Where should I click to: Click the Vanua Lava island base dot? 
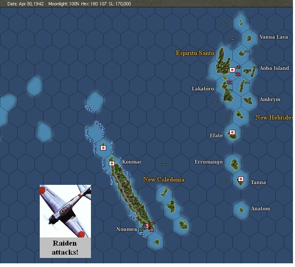(x=250, y=39)
